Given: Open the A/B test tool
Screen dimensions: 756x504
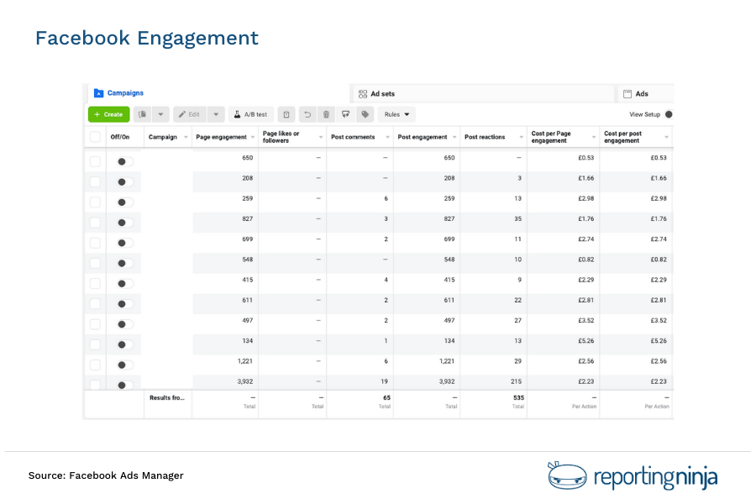Looking at the screenshot, I should pyautogui.click(x=254, y=114).
